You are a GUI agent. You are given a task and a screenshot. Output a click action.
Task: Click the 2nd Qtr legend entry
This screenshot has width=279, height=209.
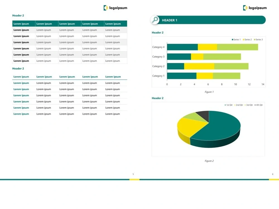tap(239, 105)
